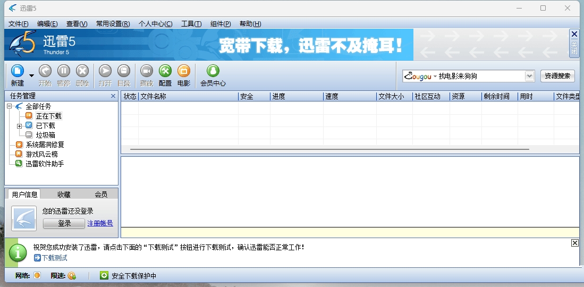584x287 pixels.
Task: Click the 注册帐号 register link
Action: pos(100,223)
